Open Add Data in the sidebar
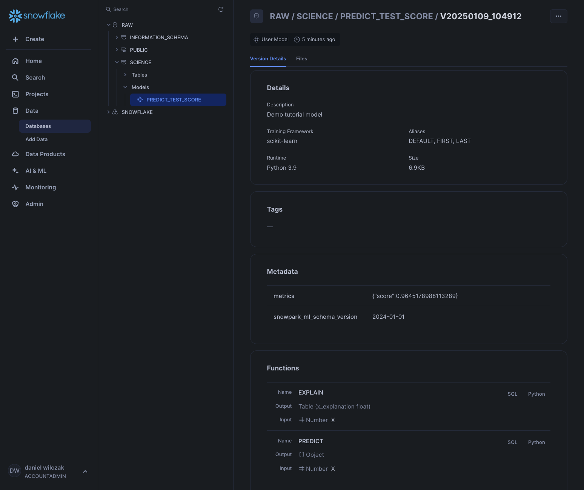584x490 pixels. [37, 140]
